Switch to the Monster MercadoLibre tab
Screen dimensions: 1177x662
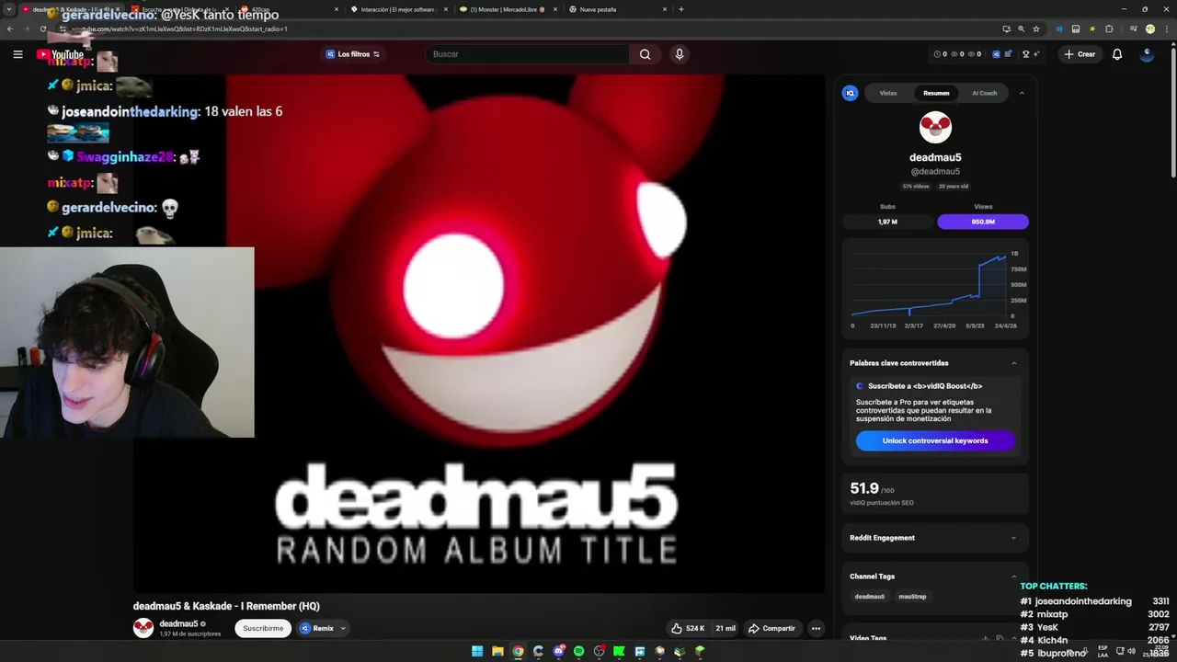coord(507,9)
